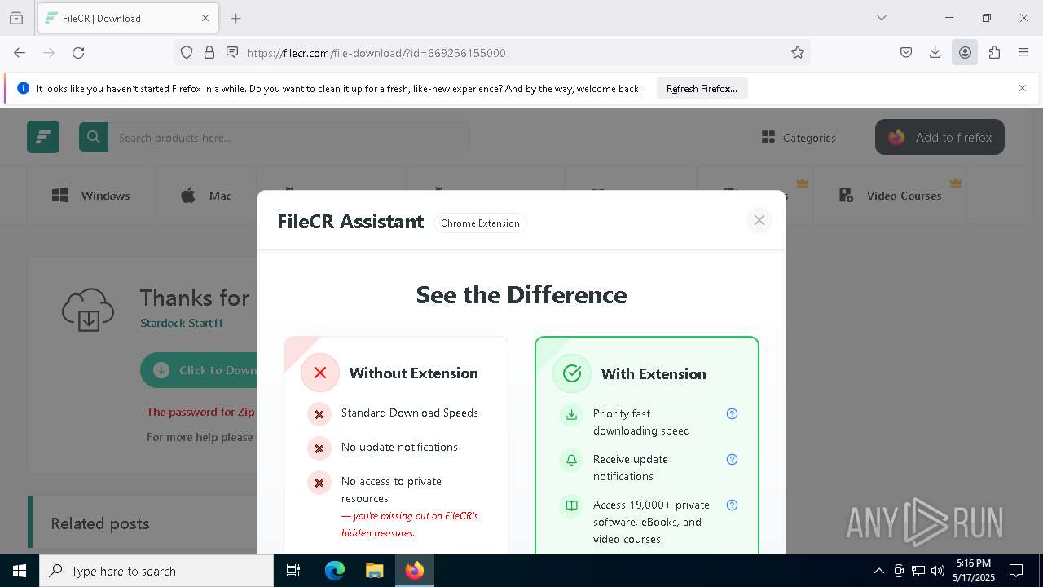The width and height of the screenshot is (1043, 587).
Task: Open the Action Center notifications icon
Action: pyautogui.click(x=1016, y=571)
